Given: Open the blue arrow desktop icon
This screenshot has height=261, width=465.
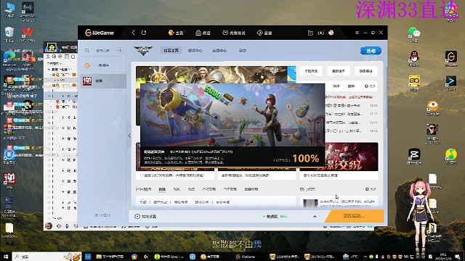Looking at the screenshot, I should [x=451, y=83].
